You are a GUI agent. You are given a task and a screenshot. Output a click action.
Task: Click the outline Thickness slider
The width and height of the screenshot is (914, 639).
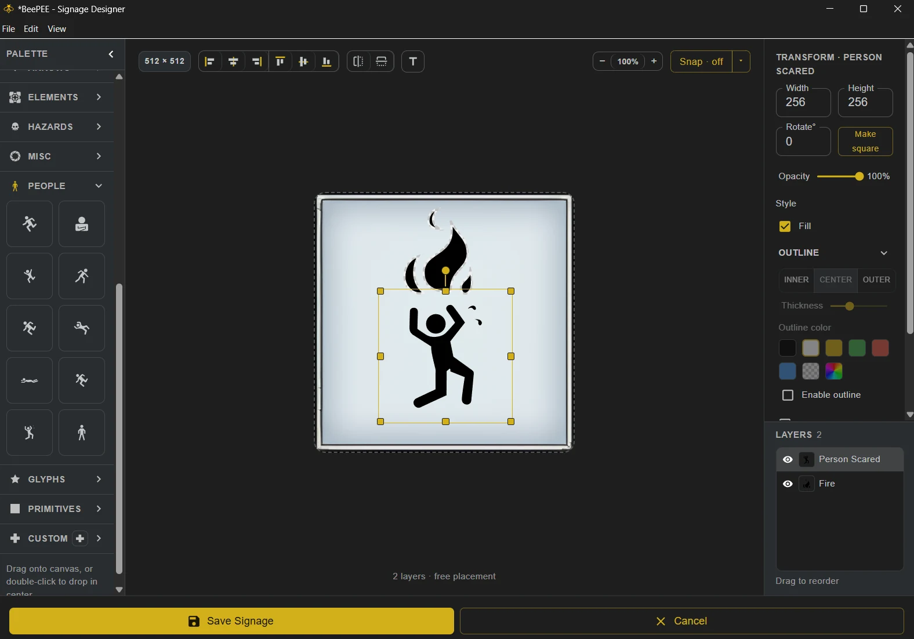coord(859,306)
